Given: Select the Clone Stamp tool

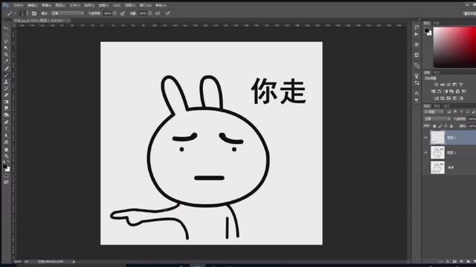Looking at the screenshot, I should pos(6,82).
